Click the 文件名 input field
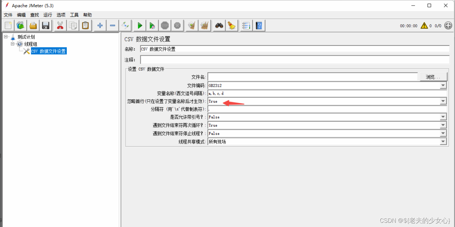 (x=312, y=77)
